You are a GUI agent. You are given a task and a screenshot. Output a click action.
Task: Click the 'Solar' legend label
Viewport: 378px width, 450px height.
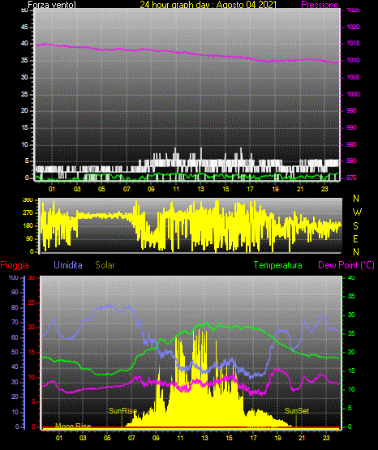point(105,265)
